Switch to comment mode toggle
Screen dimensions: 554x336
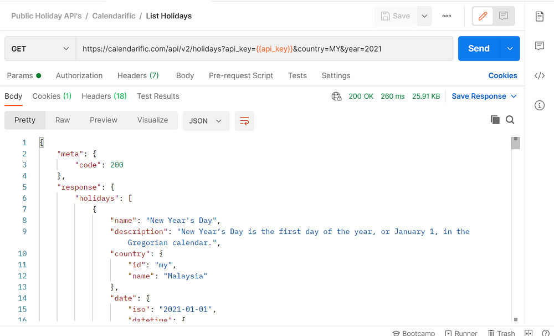coord(504,16)
